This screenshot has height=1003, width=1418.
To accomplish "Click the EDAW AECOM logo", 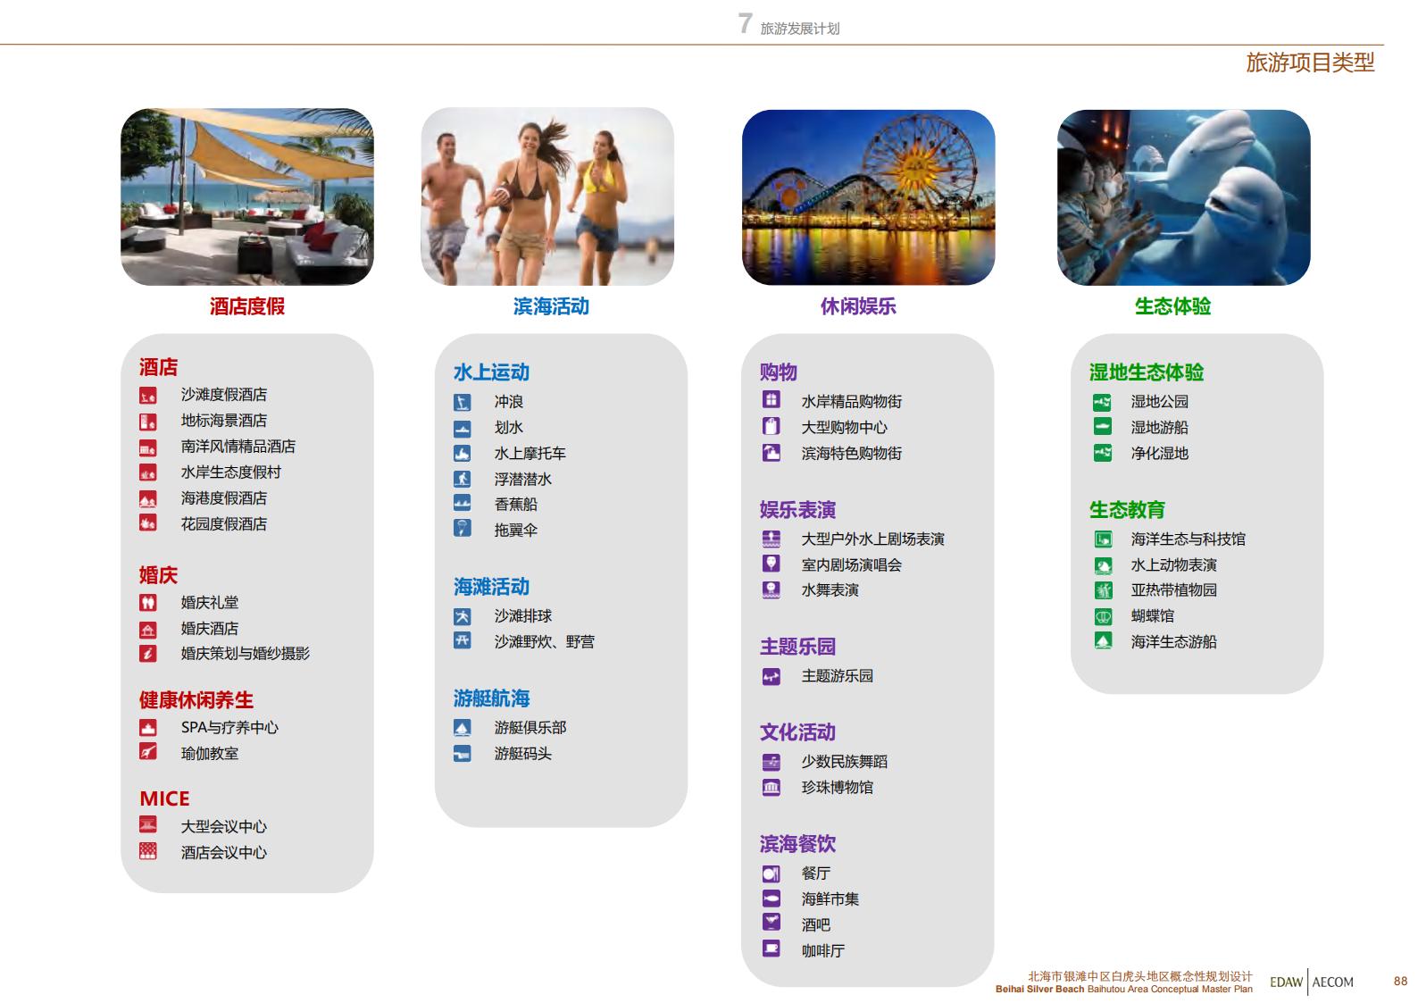I will (1311, 982).
